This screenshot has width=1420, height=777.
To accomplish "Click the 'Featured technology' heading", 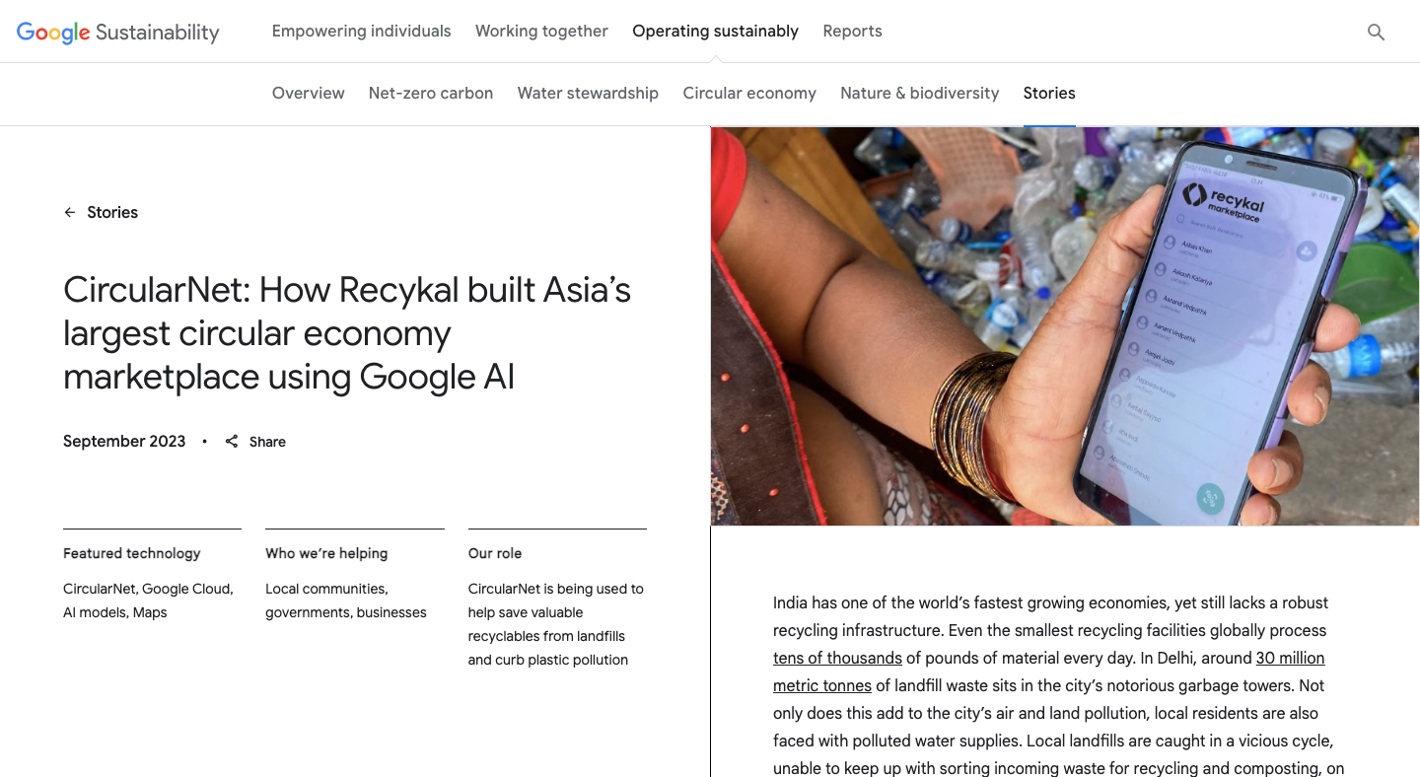I will pyautogui.click(x=131, y=553).
